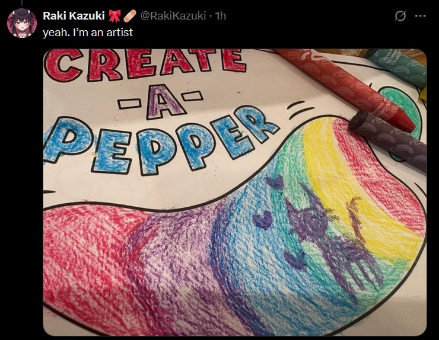Click the red CREATE lettering in photo
439x340 pixels.
coord(145,65)
